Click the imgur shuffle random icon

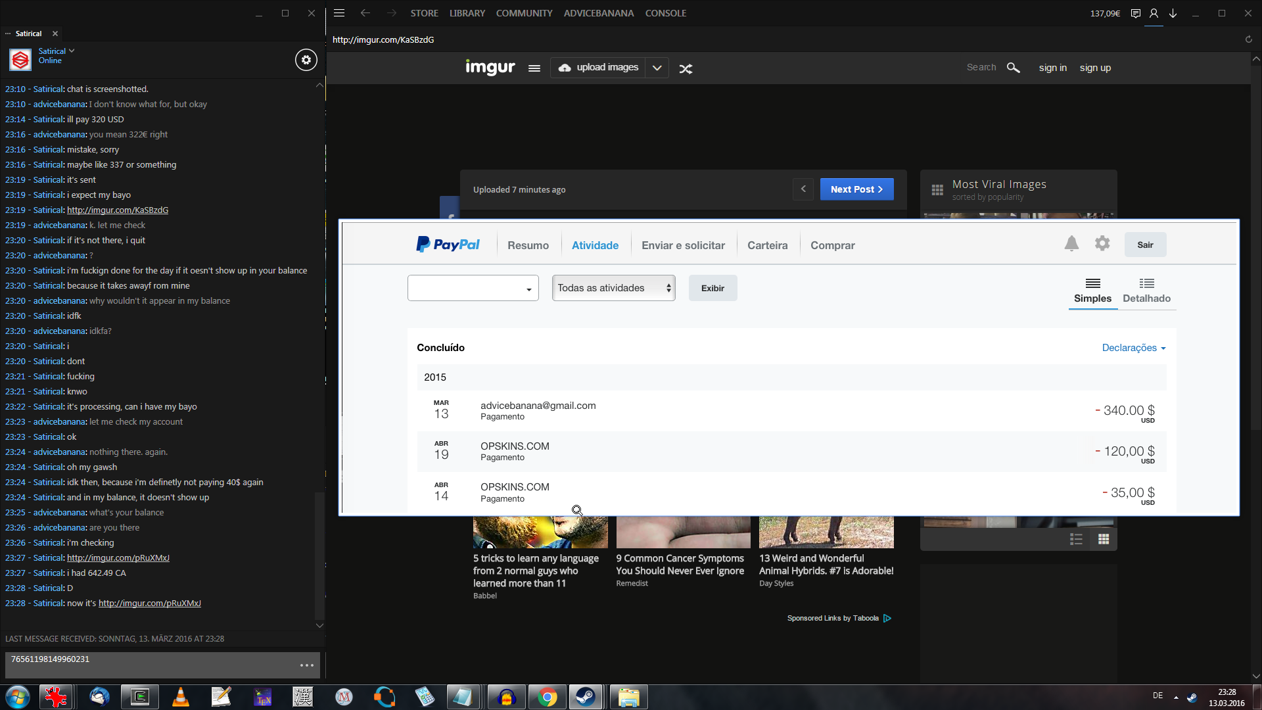pos(686,68)
